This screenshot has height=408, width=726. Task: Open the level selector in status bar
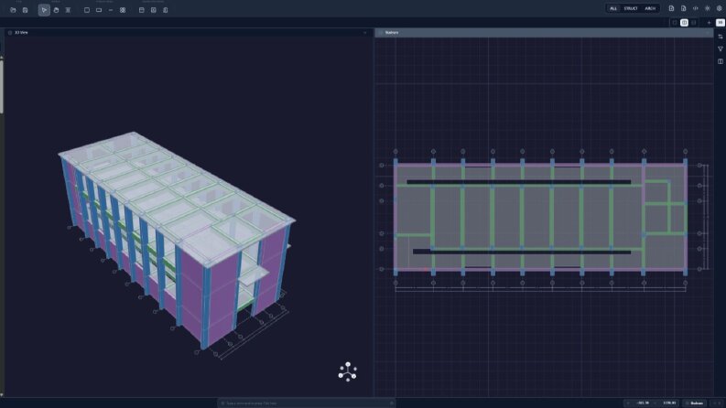click(695, 403)
